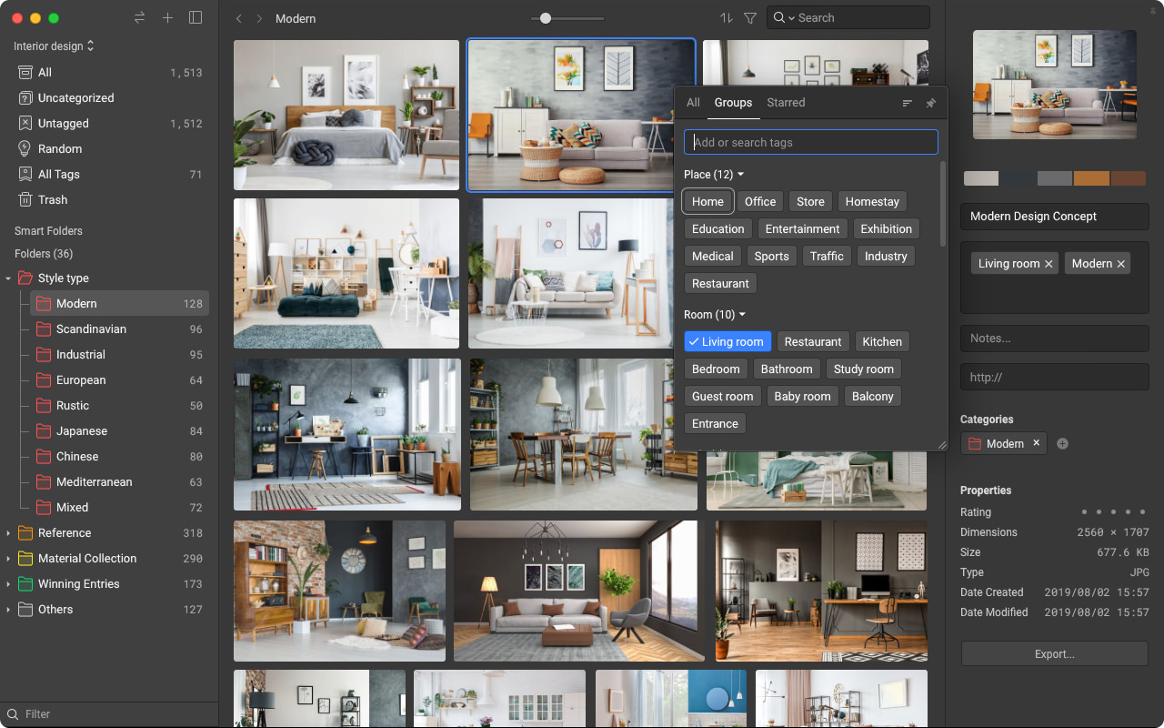1164x728 pixels.
Task: Remove the Modern tag from the image
Action: point(1119,263)
